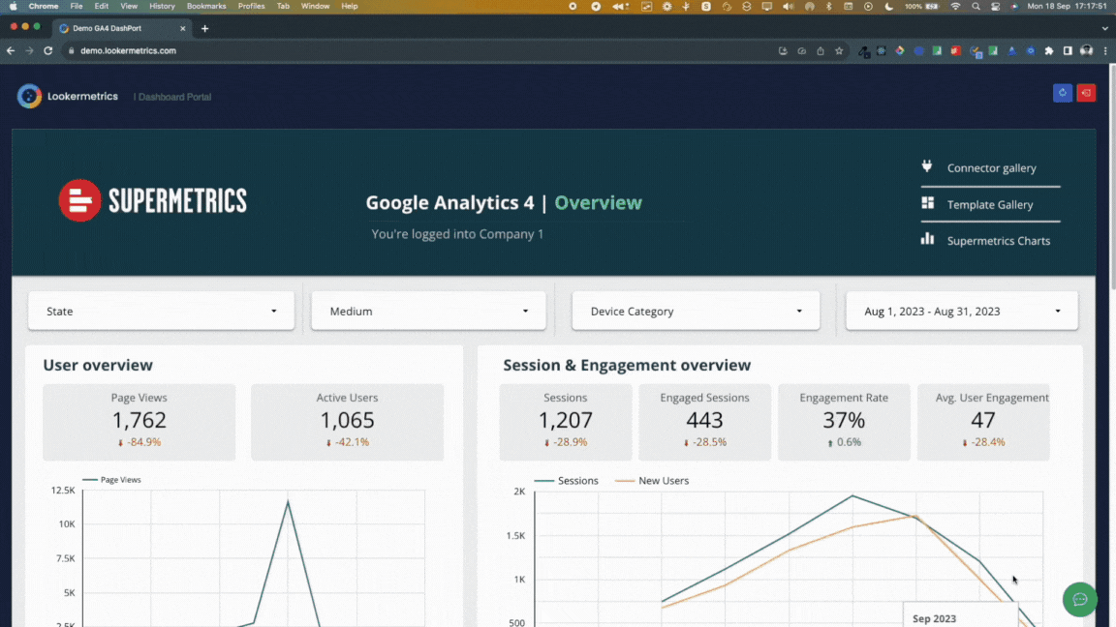Screen dimensions: 1116x627
Task: Open the Chrome profile avatar
Action: coord(1086,50)
